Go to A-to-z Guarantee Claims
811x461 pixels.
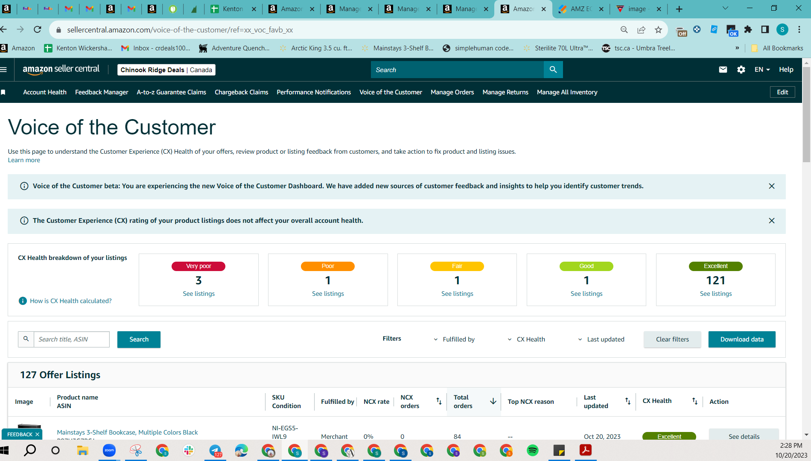pyautogui.click(x=172, y=92)
